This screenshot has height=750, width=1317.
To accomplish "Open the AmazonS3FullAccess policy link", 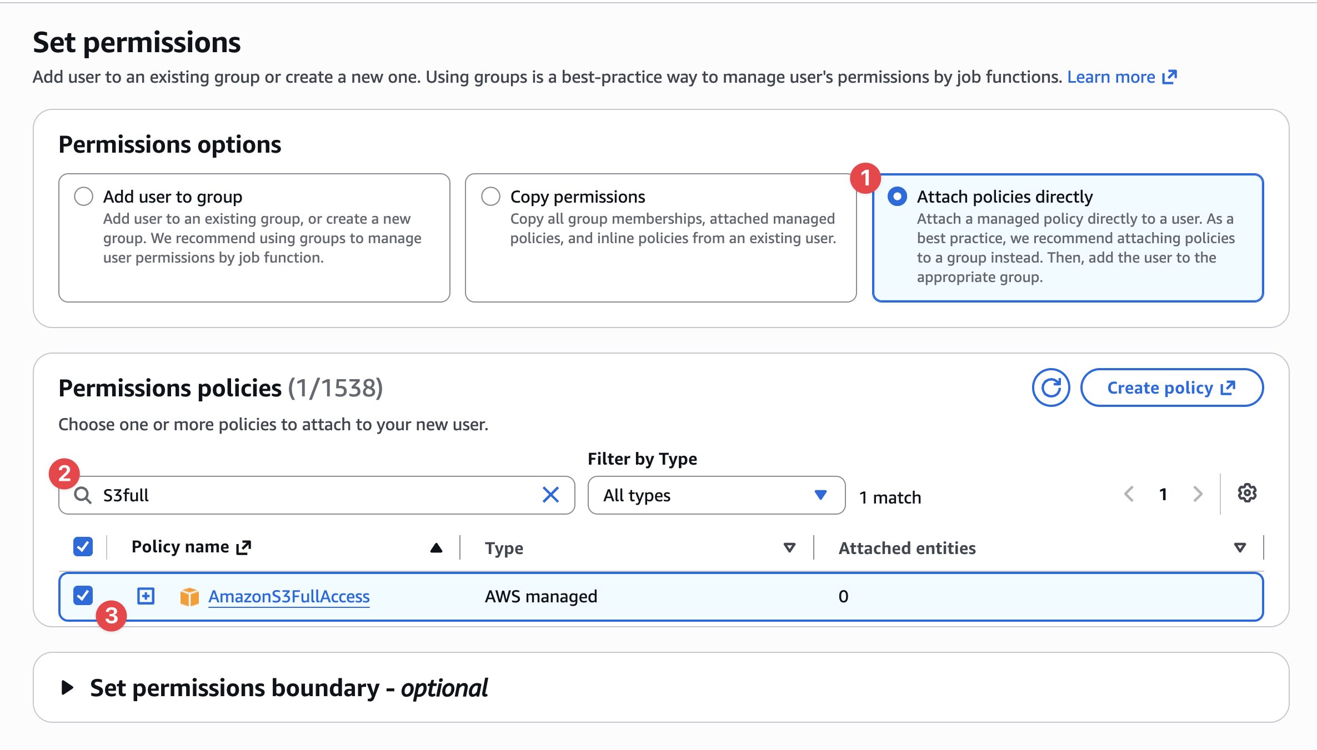I will (289, 596).
